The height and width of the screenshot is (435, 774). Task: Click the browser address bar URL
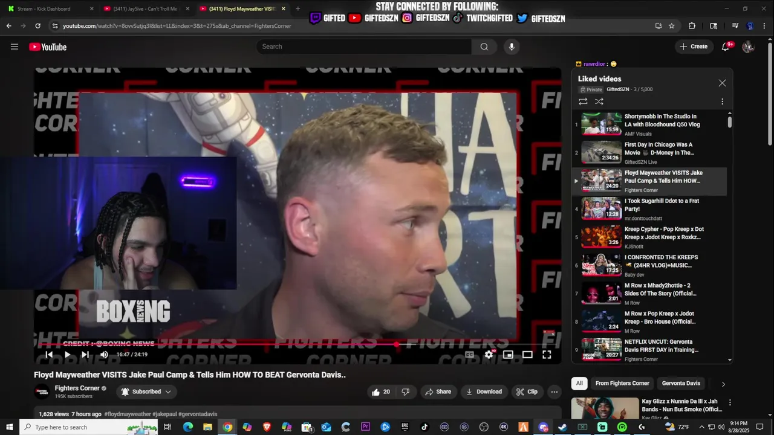[x=177, y=26]
